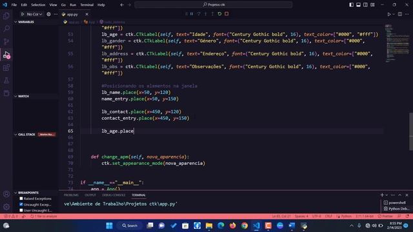413x232 pixels.
Task: Click the Prettier status bar item
Action: coord(385,217)
